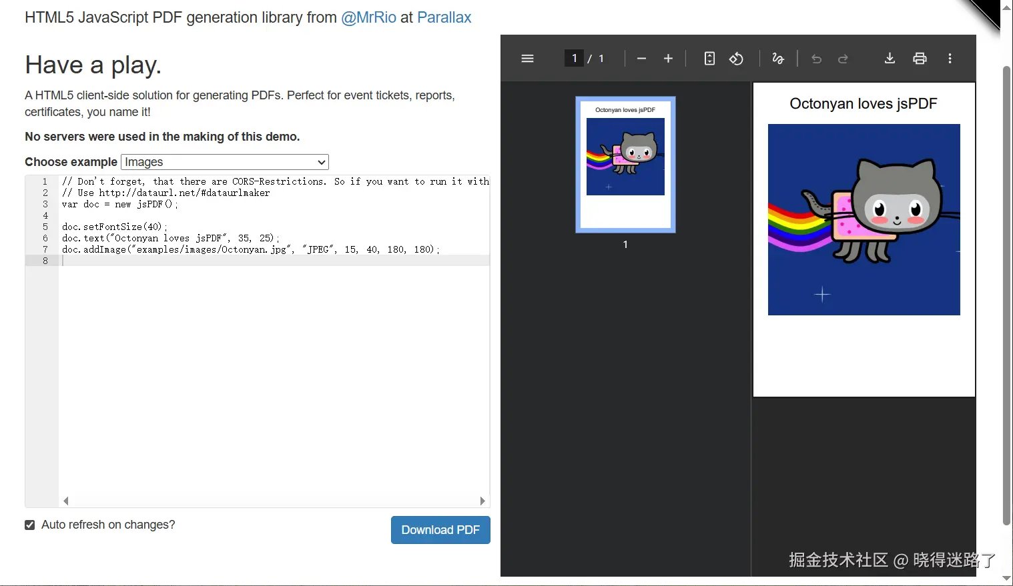Click the redo icon in PDF toolbar
This screenshot has width=1013, height=586.
(843, 59)
